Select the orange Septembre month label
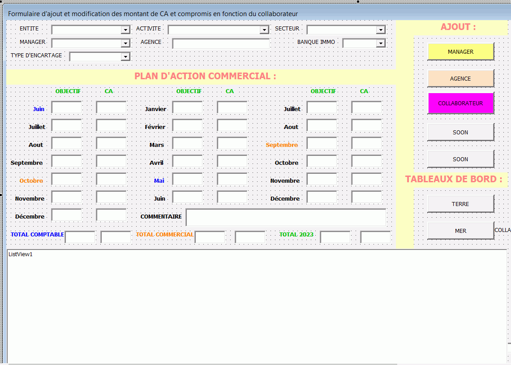Screen dimensions: 511x365 [x=282, y=145]
